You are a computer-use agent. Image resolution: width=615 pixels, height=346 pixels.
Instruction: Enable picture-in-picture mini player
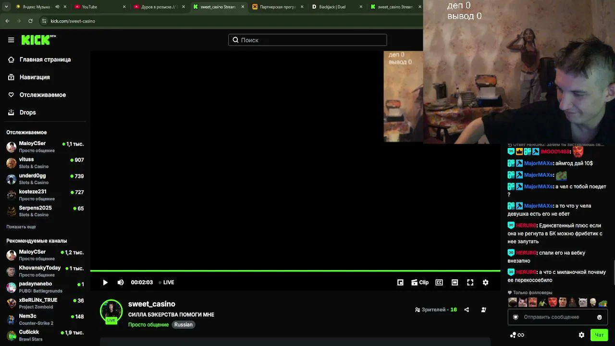[400, 283]
